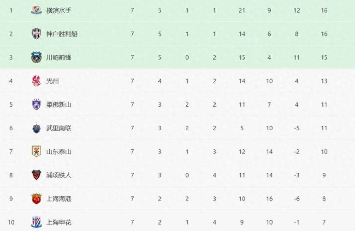Select the 上海海港 club badge

click(36, 199)
